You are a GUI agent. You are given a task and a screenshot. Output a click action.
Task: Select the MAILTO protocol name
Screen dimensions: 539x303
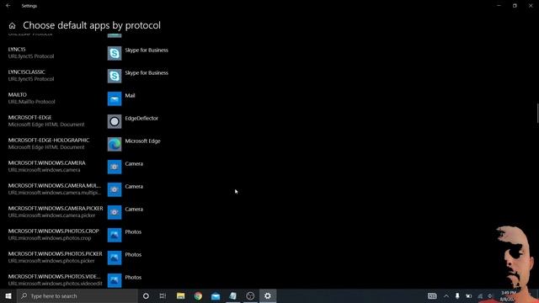(17, 94)
